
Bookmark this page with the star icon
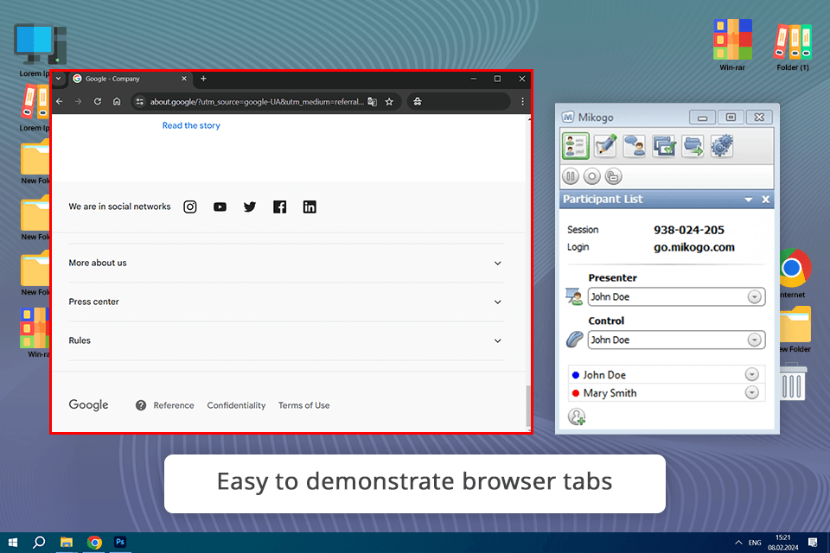[389, 102]
